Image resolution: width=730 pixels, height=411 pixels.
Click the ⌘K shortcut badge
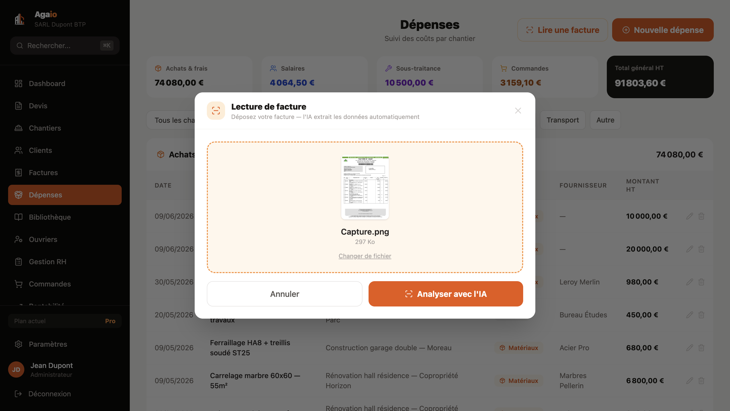point(106,46)
